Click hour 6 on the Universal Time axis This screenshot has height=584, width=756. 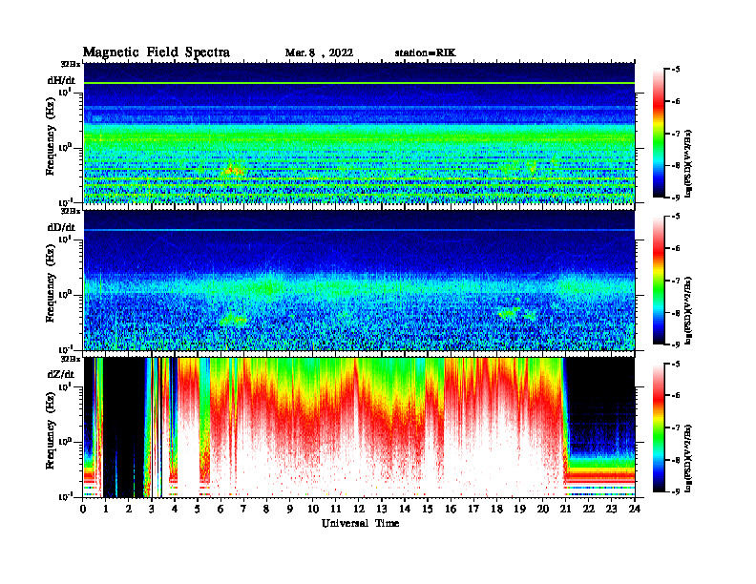[220, 509]
